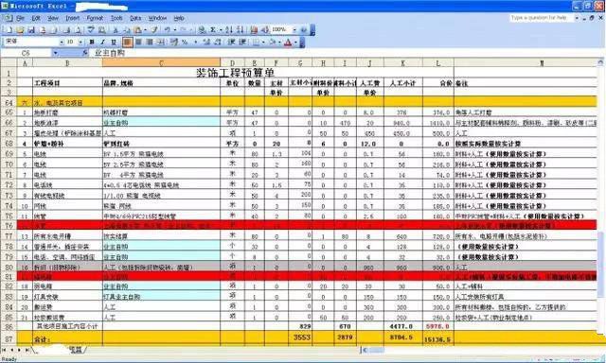Create a new workbook from the toolbar
The height and width of the screenshot is (363, 606).
pos(9,29)
